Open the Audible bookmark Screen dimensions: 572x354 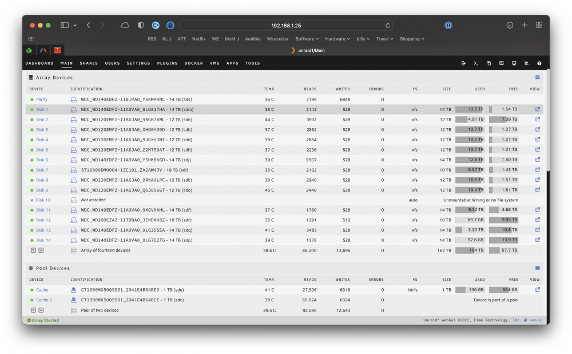[253, 39]
